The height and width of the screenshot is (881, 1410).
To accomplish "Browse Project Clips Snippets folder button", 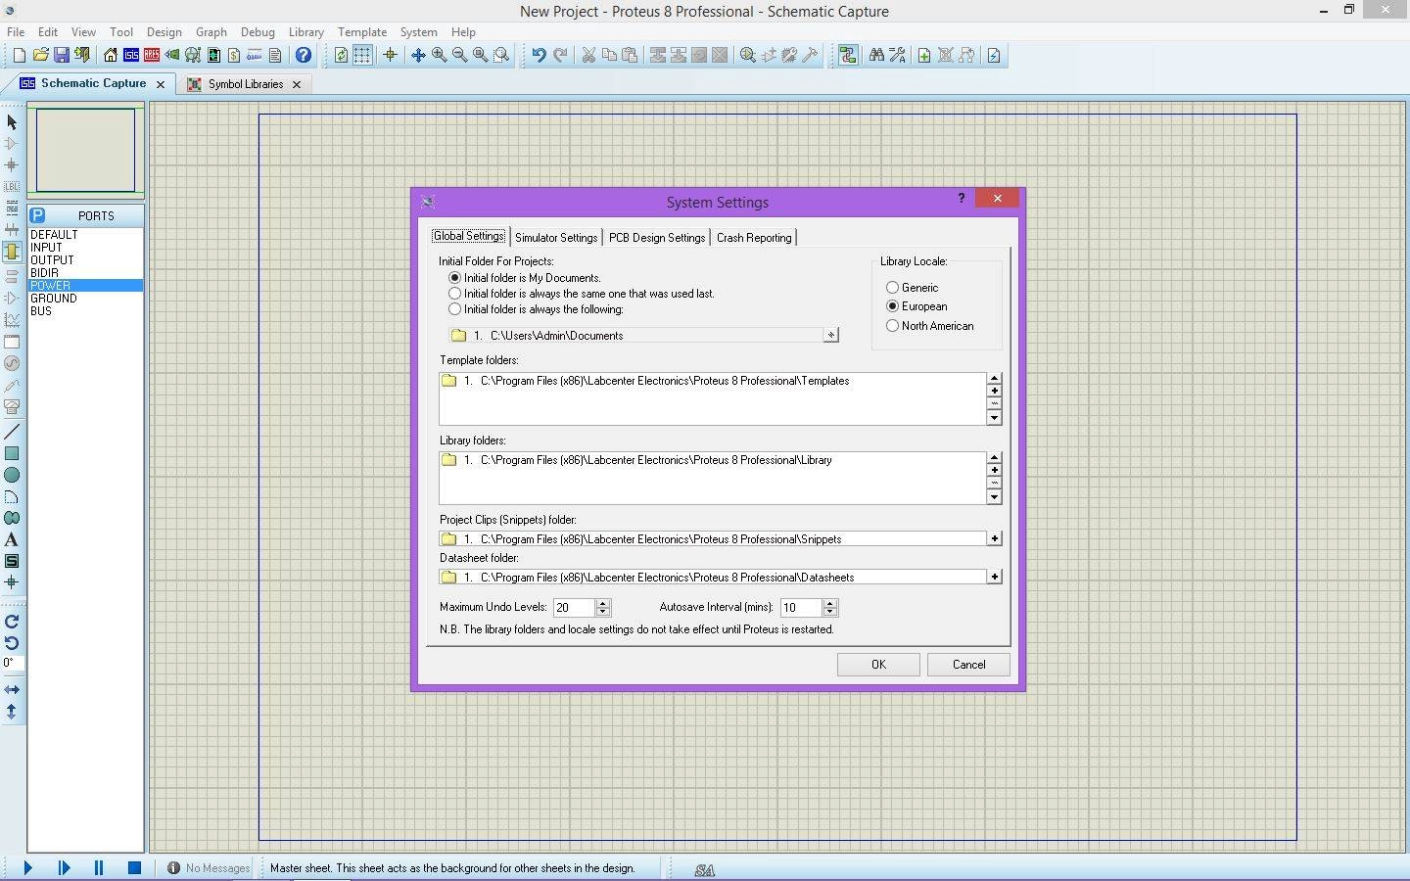I will pos(994,538).
